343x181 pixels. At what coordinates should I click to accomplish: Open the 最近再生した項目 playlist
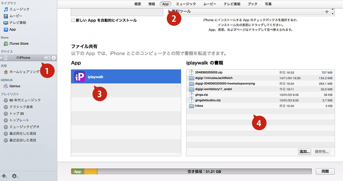(x=20, y=133)
